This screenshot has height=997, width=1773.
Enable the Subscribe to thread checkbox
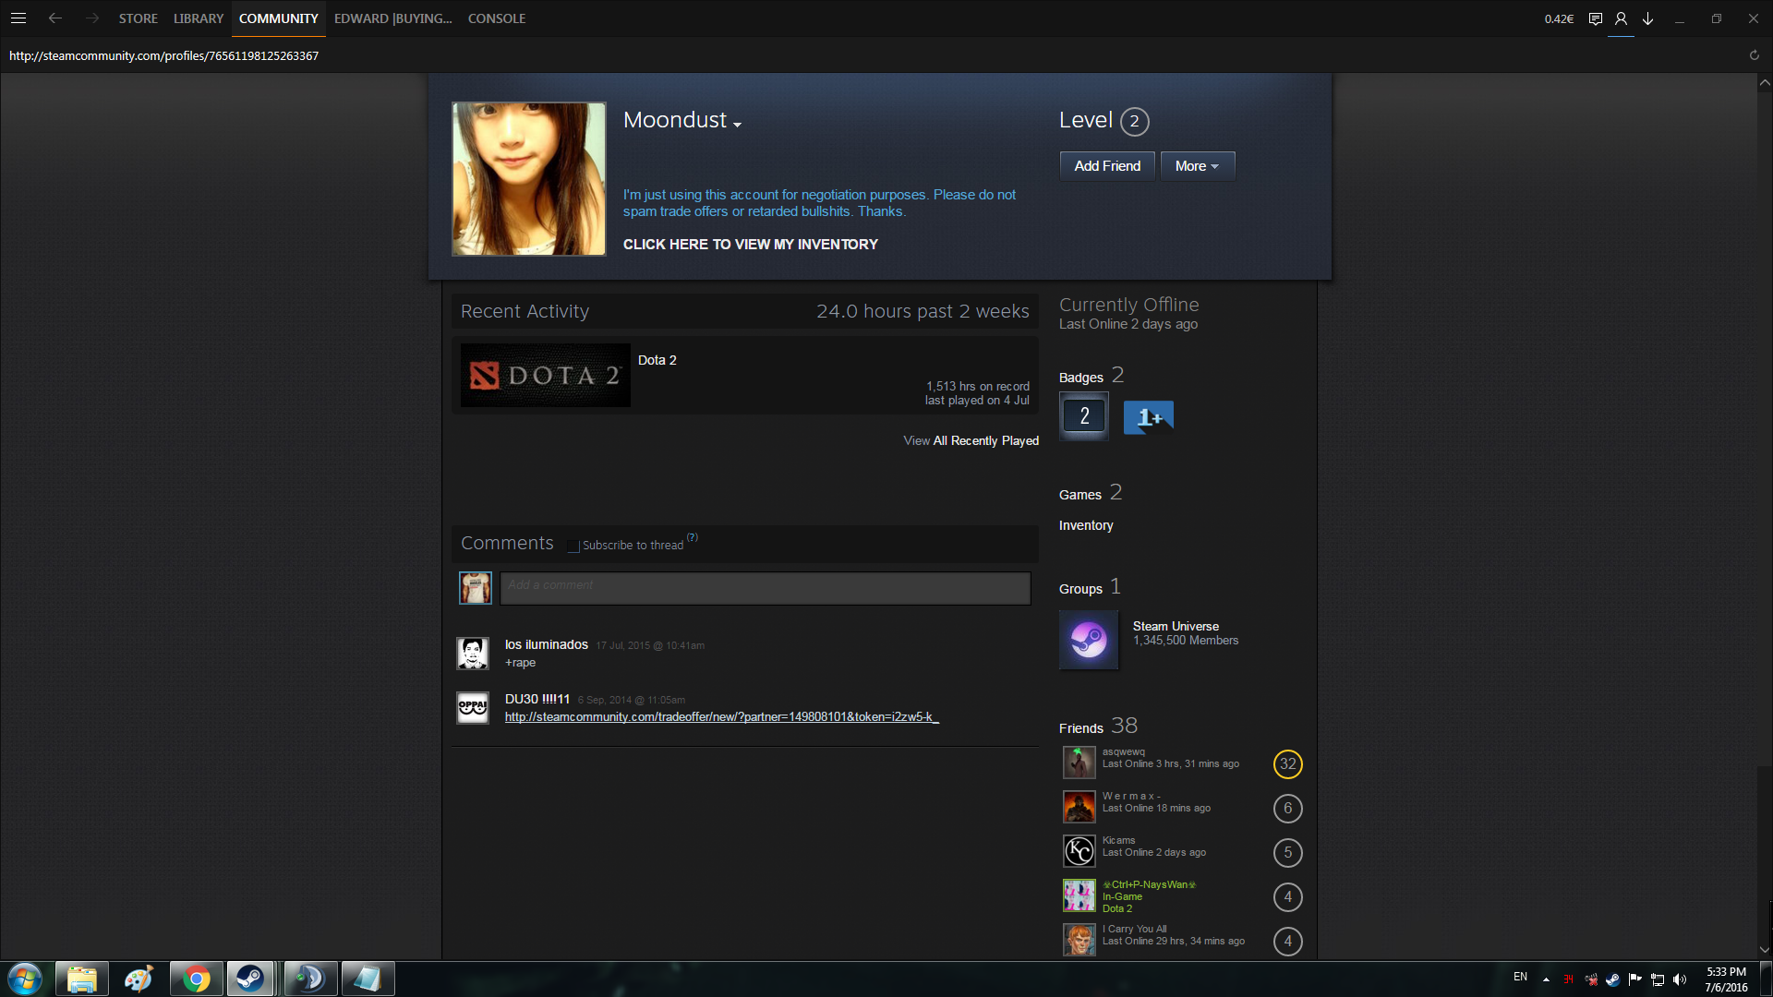573,547
